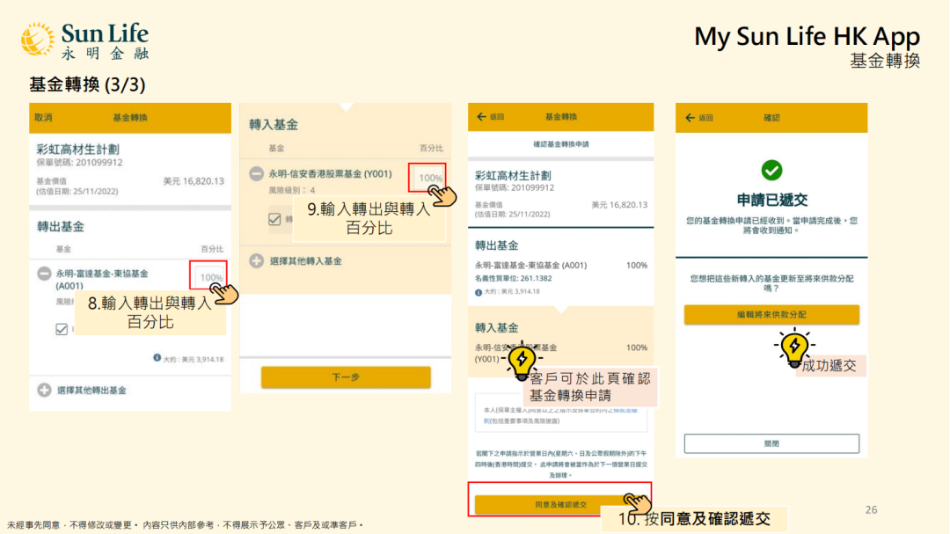Screen dimensions: 950x534
Task: Click 彩虹高材生計劃 in first screen
Action: point(77,150)
